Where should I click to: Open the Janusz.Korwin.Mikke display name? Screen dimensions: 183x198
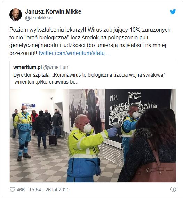pos(53,11)
